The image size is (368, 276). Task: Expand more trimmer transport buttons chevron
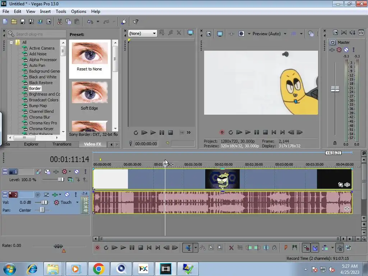click(189, 133)
